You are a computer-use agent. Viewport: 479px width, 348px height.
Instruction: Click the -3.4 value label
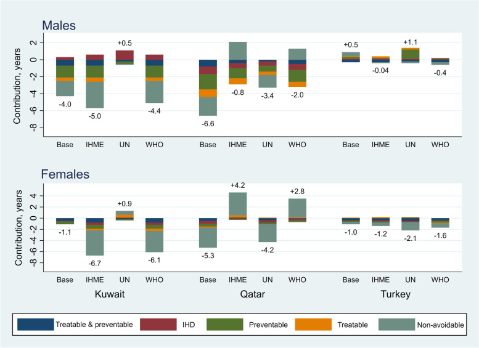(268, 95)
